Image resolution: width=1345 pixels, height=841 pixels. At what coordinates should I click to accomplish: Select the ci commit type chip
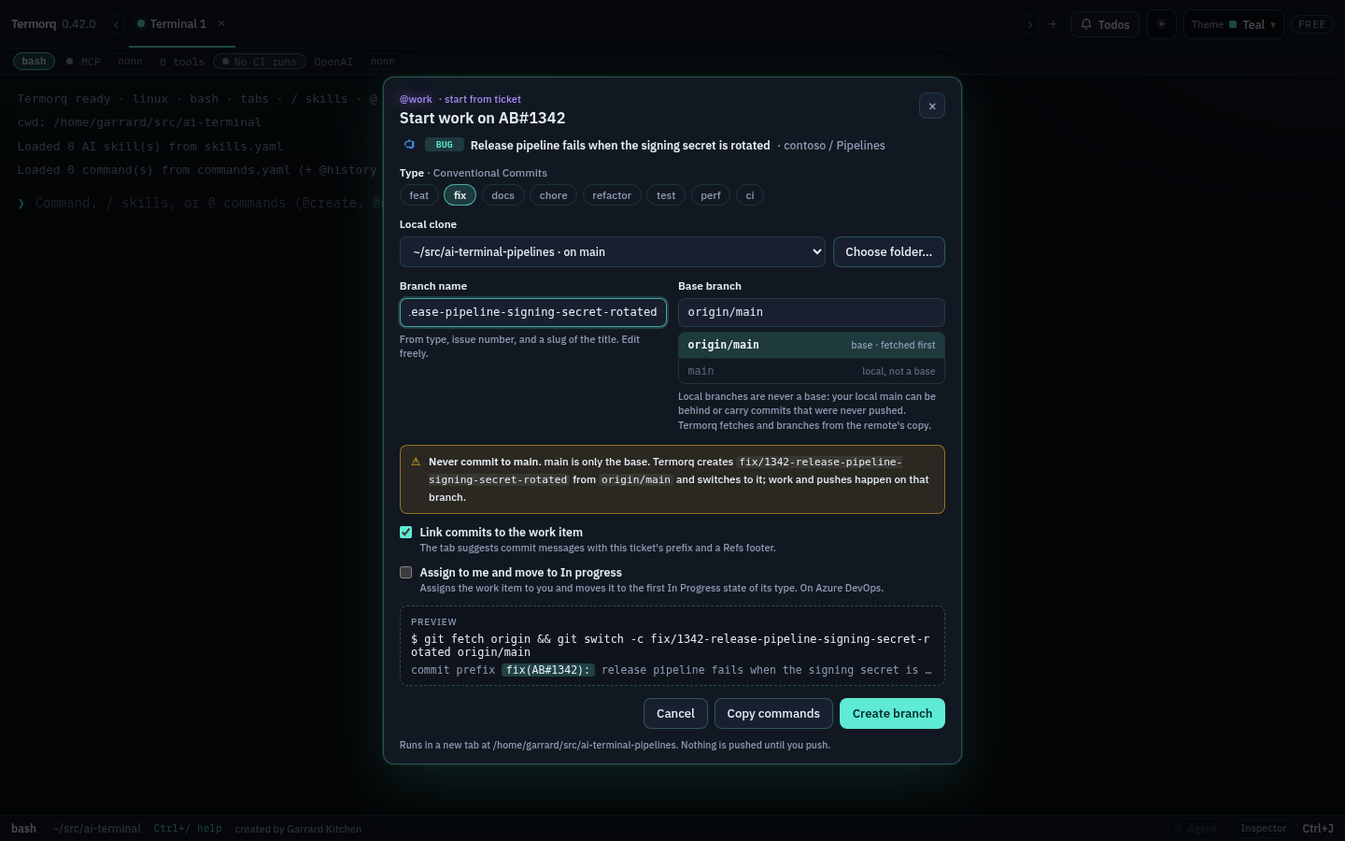[750, 195]
